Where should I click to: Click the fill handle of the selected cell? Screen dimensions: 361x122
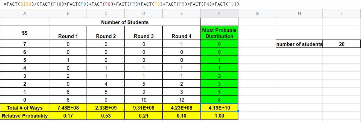point(238,111)
